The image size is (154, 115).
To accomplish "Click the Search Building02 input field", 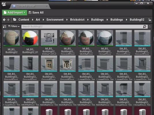I will [84, 26].
